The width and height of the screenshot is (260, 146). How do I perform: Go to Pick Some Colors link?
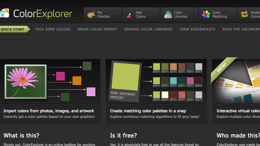pyautogui.click(x=53, y=29)
